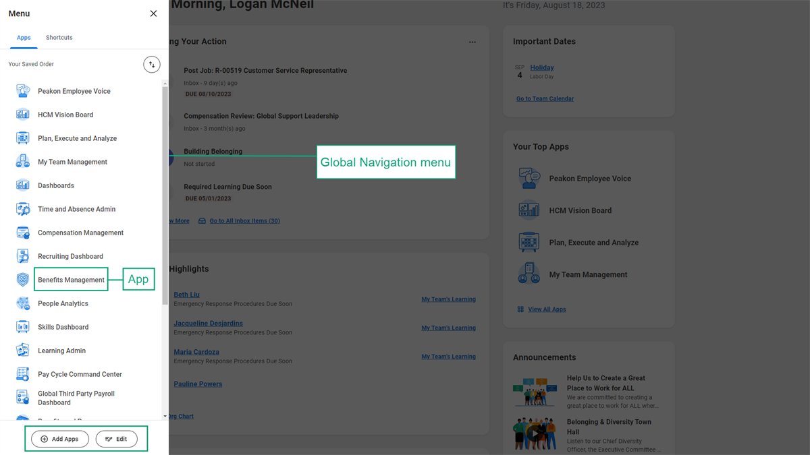Viewport: 810px width, 455px height.
Task: Click Belonging & Diversity Town Hall title
Action: click(609, 427)
